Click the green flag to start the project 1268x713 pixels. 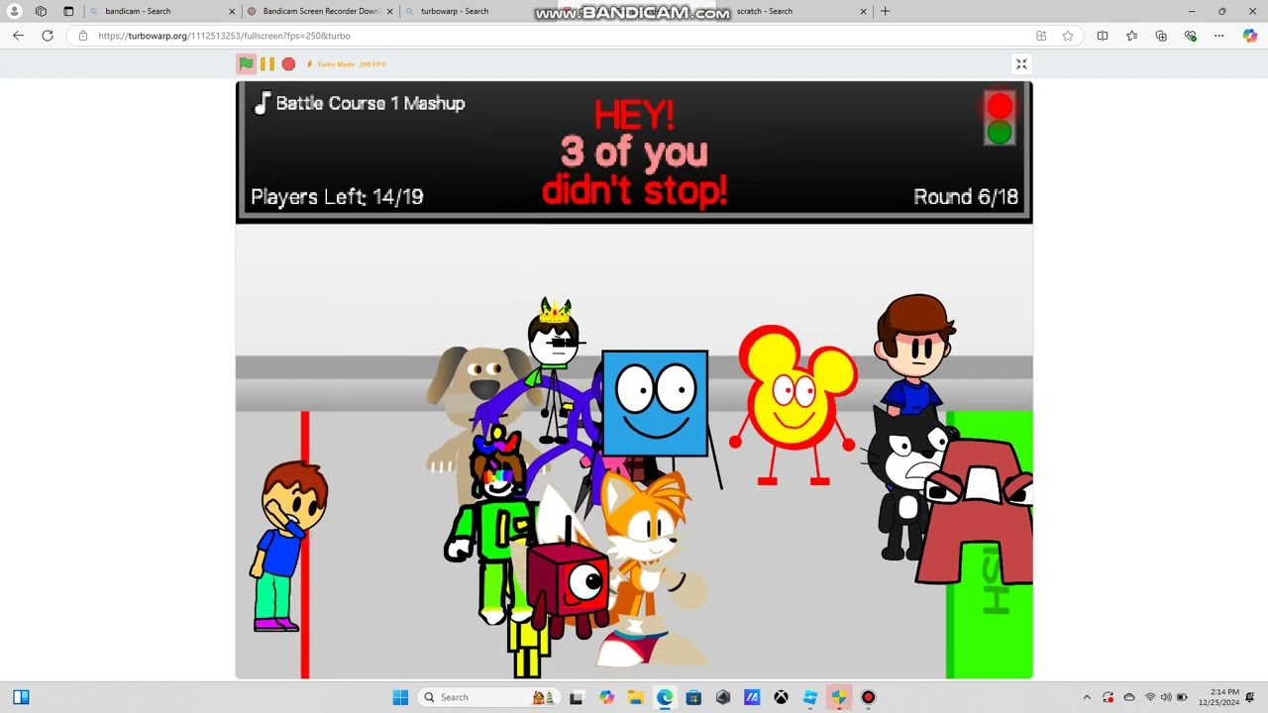click(246, 64)
